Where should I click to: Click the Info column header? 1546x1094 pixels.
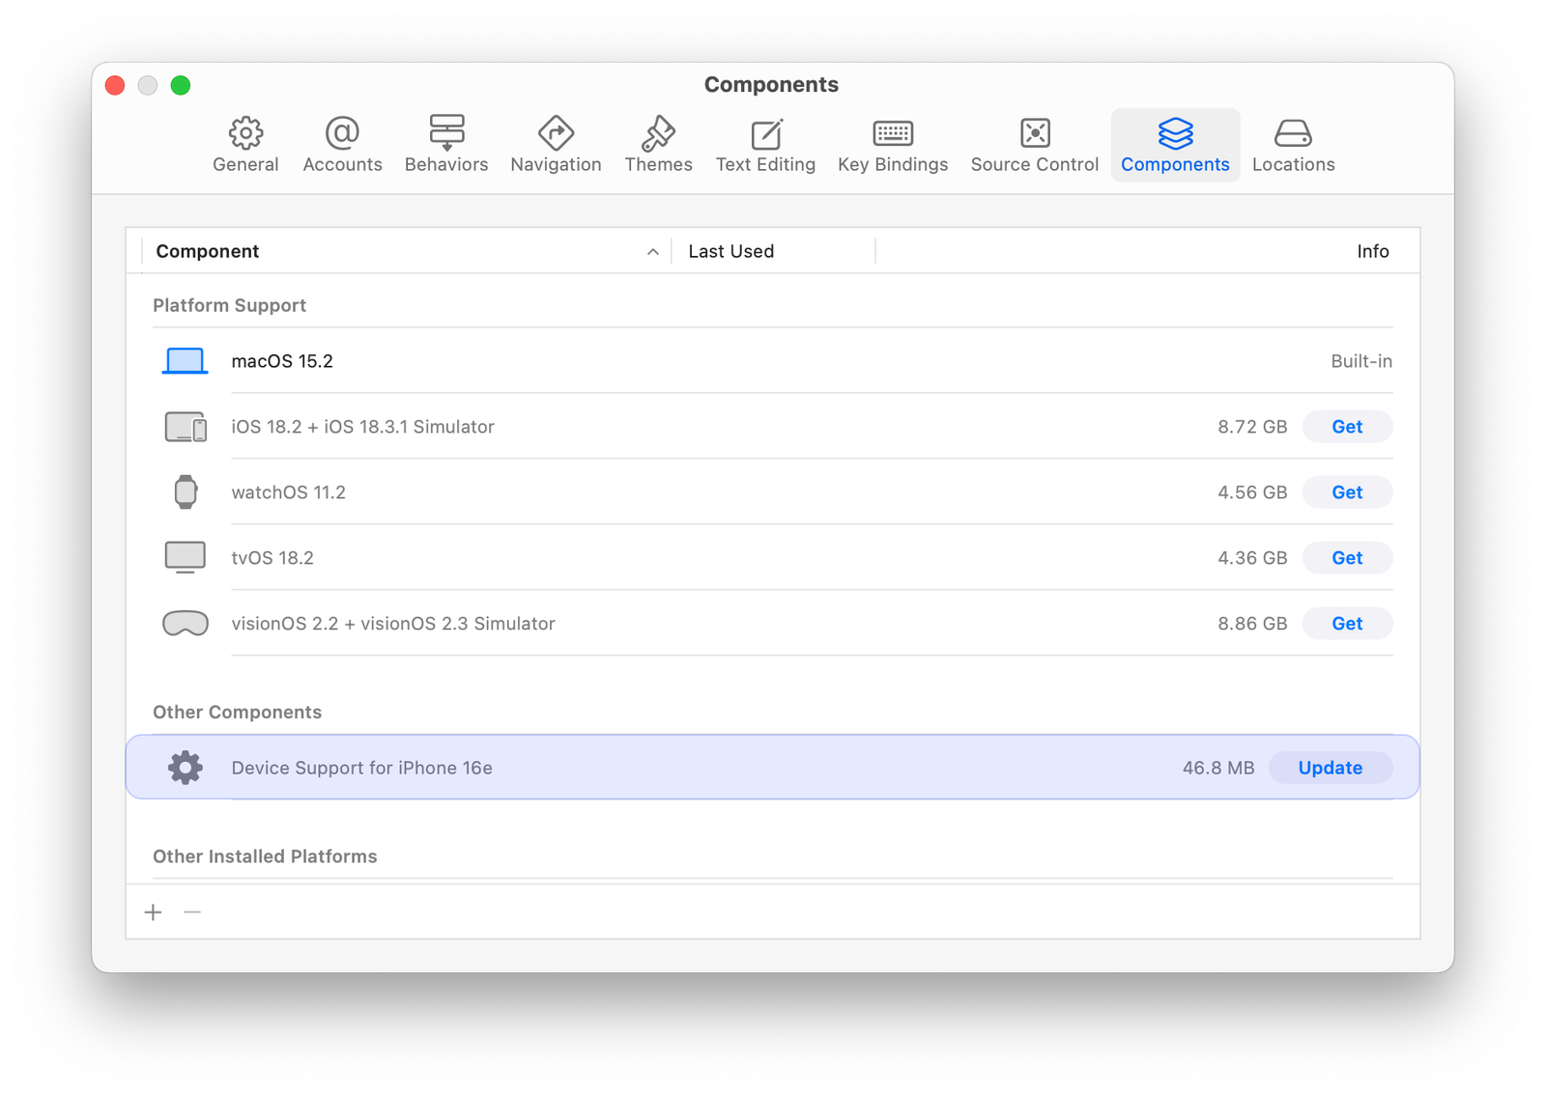(1373, 251)
